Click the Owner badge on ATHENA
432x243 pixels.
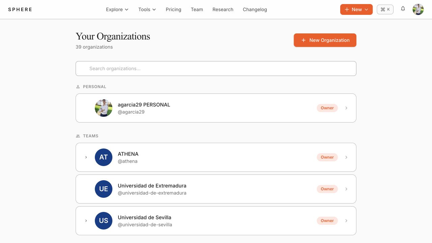327,157
